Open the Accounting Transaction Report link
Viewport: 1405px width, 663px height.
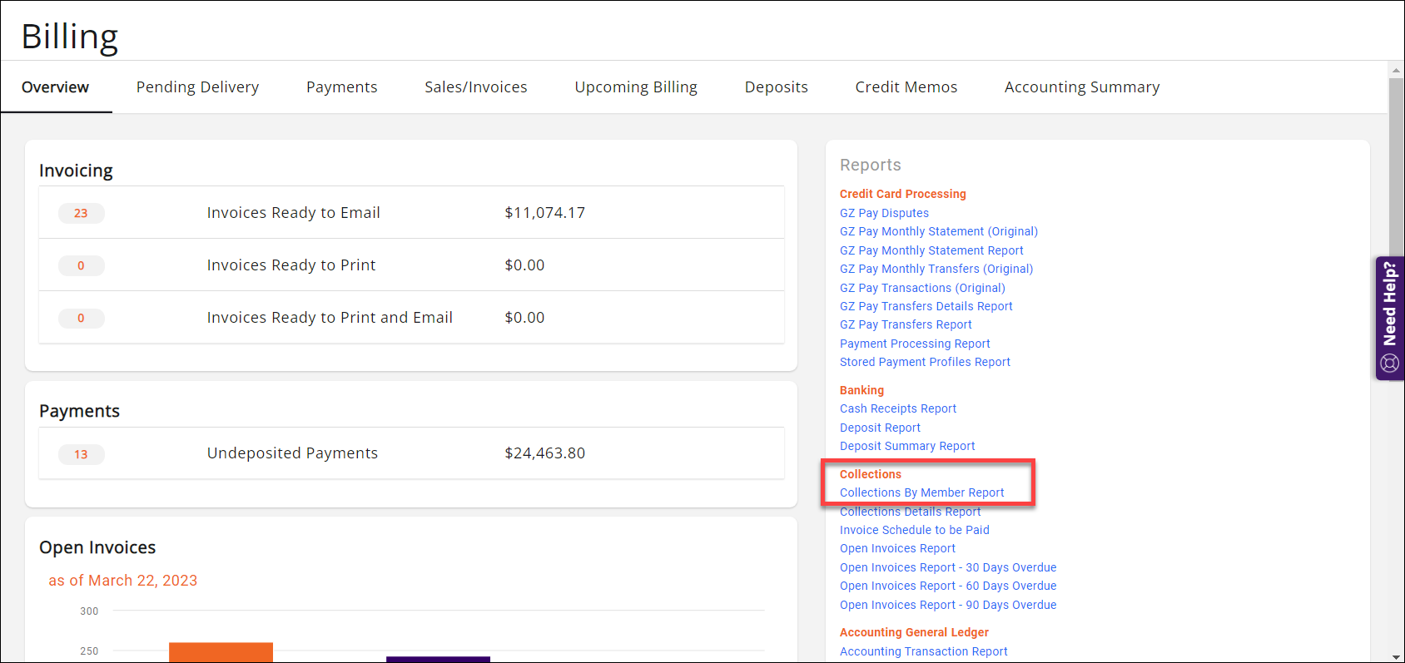pyautogui.click(x=923, y=651)
